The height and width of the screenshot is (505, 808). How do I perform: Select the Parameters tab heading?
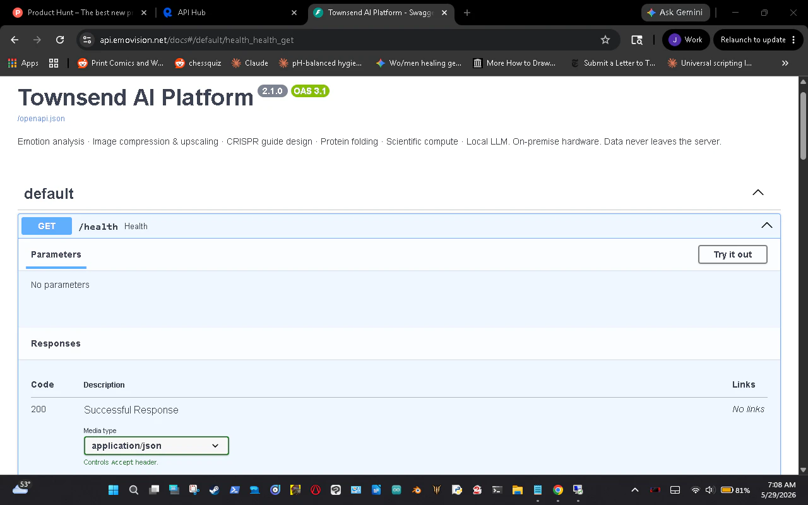pos(56,254)
